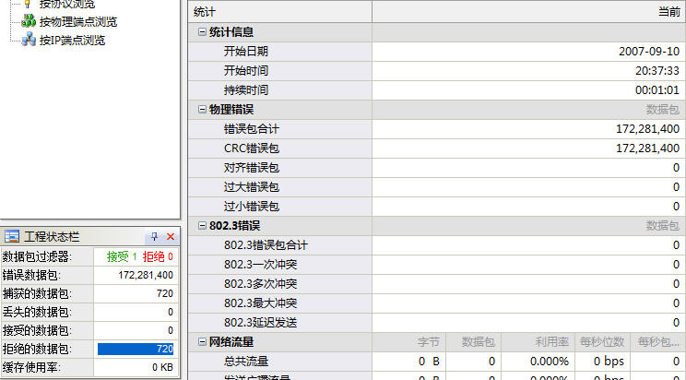The height and width of the screenshot is (380, 686).
Task: Collapse the 网络流量 section
Action: [x=202, y=341]
